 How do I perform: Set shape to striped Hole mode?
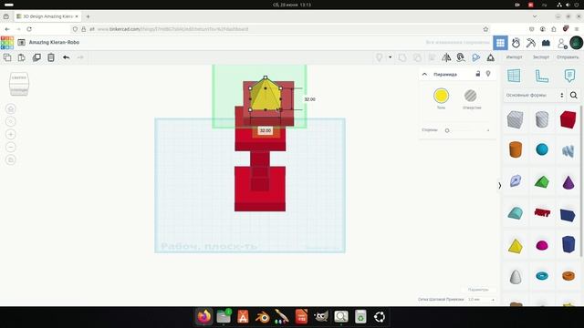(471, 96)
